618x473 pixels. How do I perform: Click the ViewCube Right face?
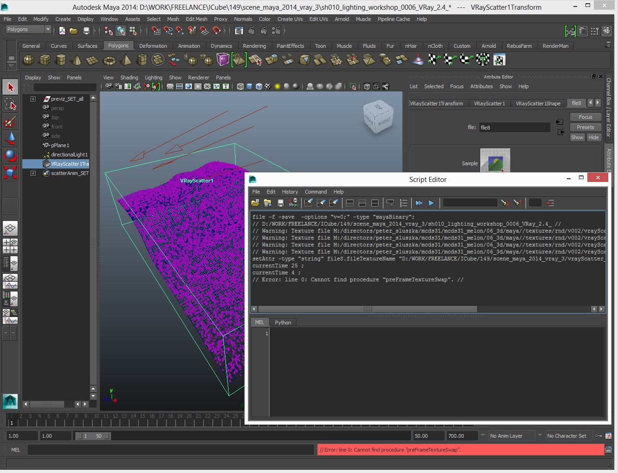(384, 122)
